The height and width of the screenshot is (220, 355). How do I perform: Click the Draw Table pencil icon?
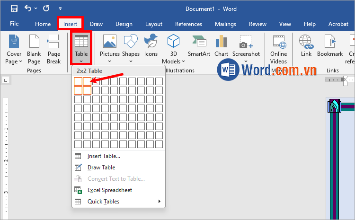tap(78, 167)
